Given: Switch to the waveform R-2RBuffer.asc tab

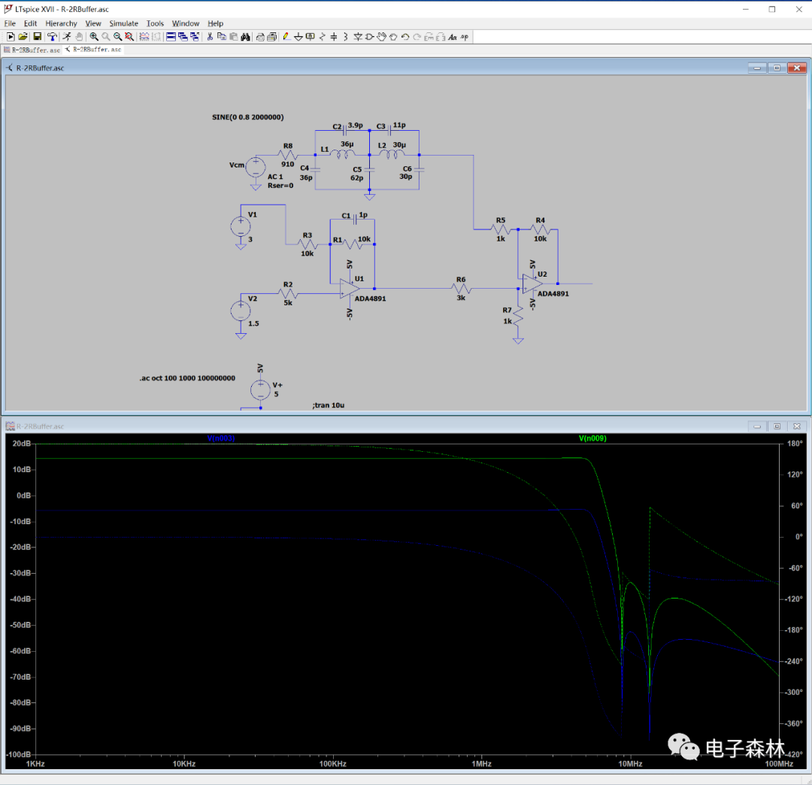Looking at the screenshot, I should click(32, 50).
